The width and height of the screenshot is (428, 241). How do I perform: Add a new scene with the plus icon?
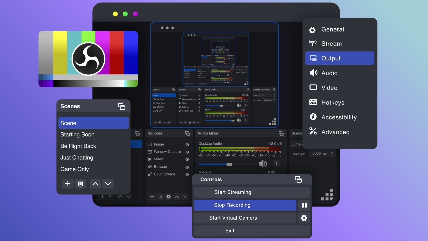(68, 184)
